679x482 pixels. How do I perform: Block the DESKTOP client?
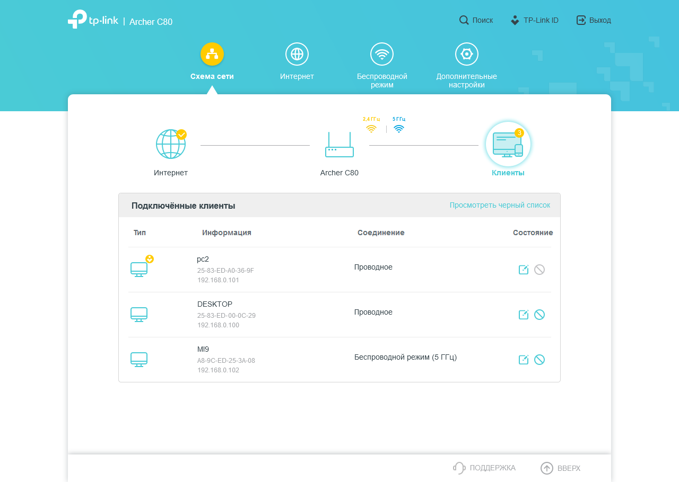(x=539, y=315)
